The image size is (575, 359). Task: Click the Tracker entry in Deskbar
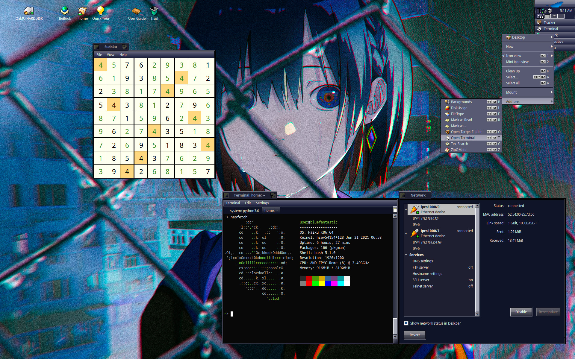[x=555, y=23]
